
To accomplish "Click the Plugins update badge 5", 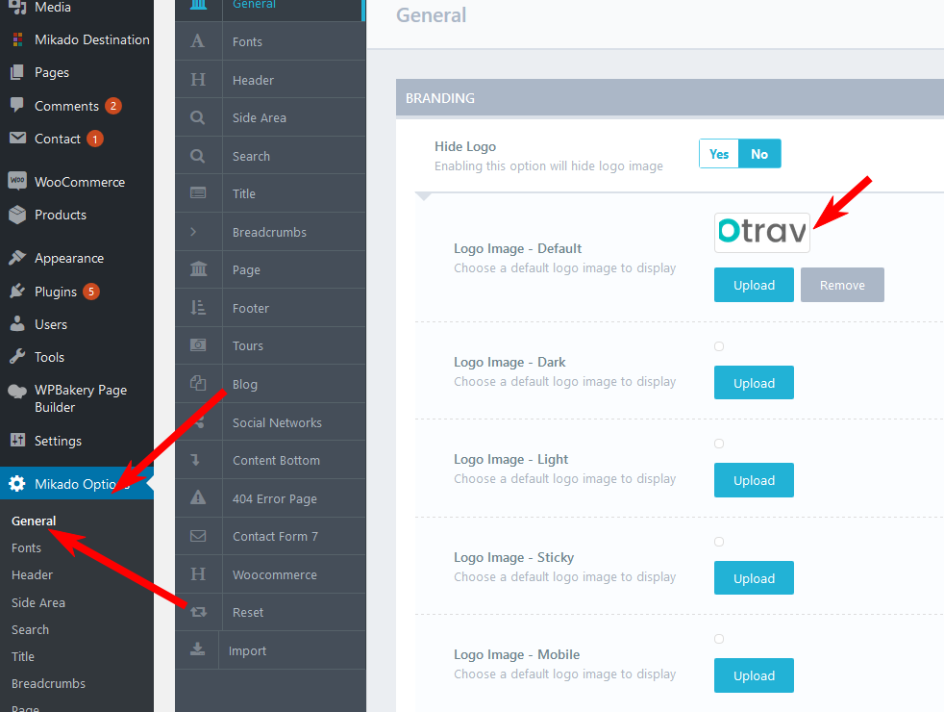I will click(x=91, y=292).
